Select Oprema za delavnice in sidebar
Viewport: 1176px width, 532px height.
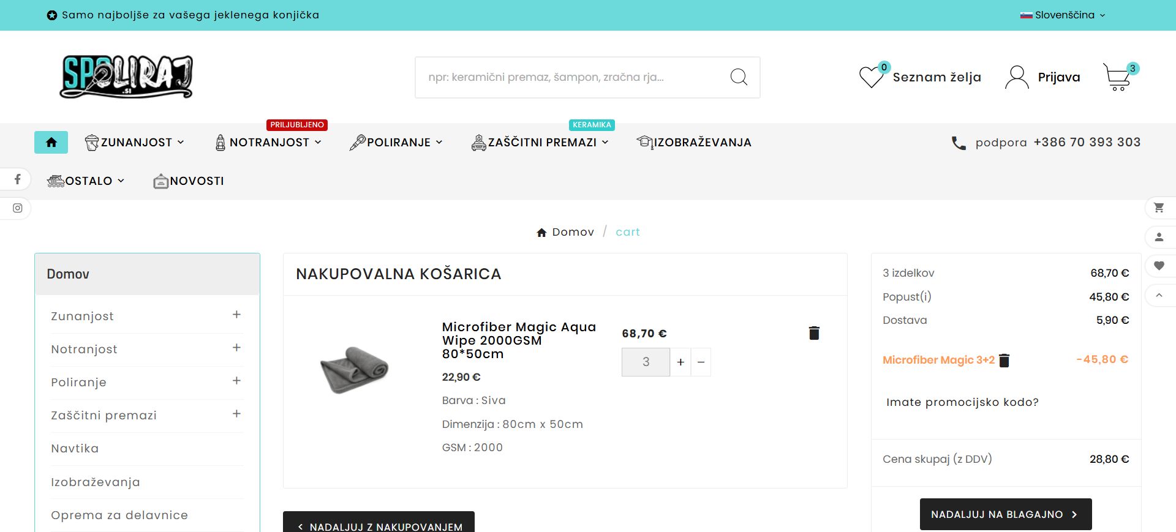click(119, 515)
